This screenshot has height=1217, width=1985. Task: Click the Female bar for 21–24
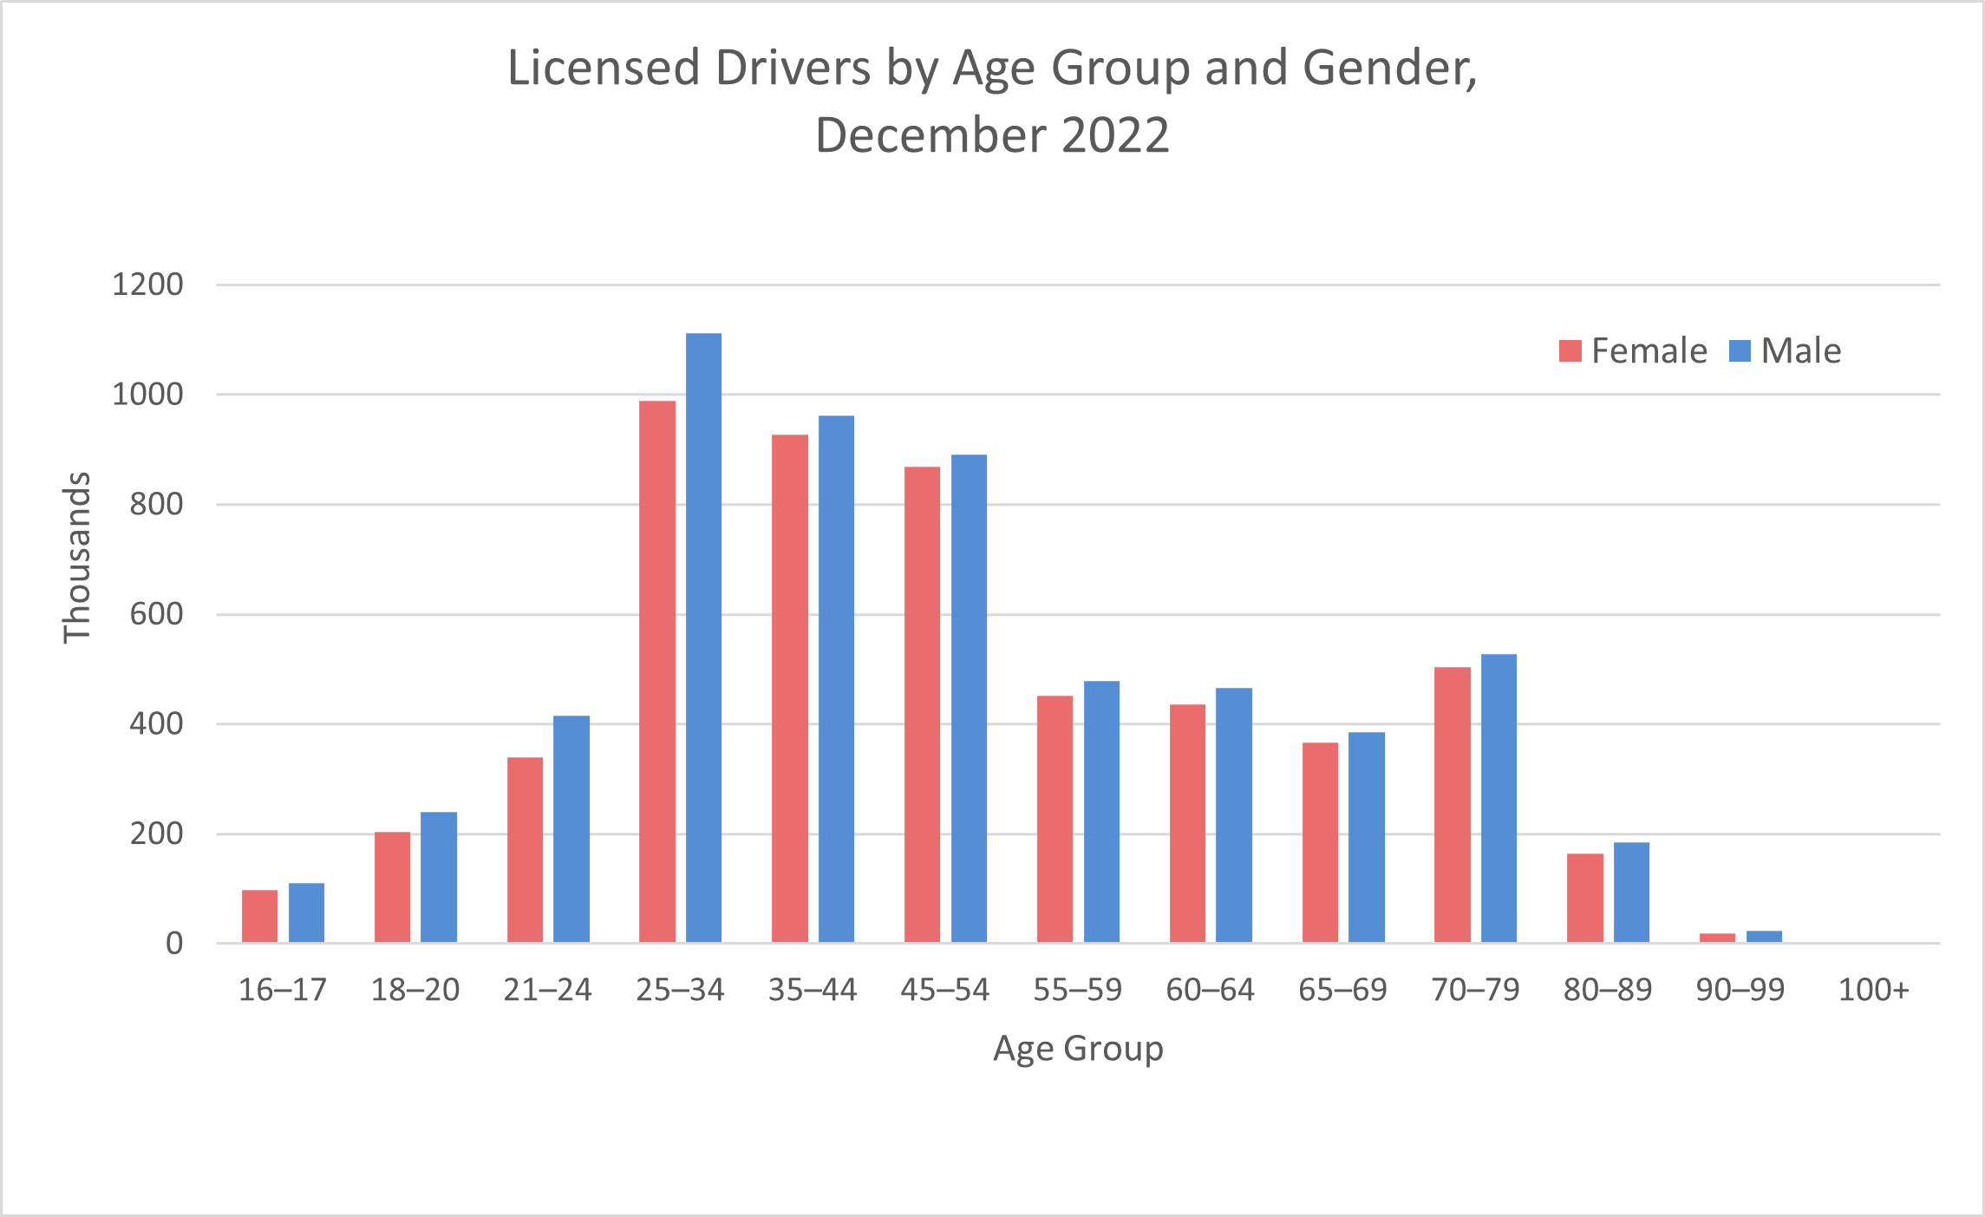pyautogui.click(x=525, y=850)
